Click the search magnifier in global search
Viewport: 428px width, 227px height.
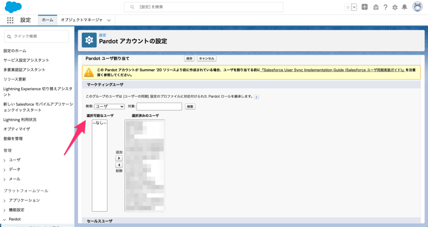click(132, 7)
